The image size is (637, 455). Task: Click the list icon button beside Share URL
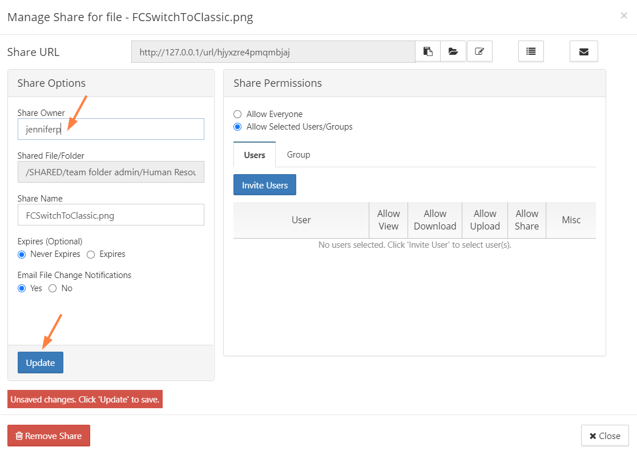pyautogui.click(x=531, y=51)
